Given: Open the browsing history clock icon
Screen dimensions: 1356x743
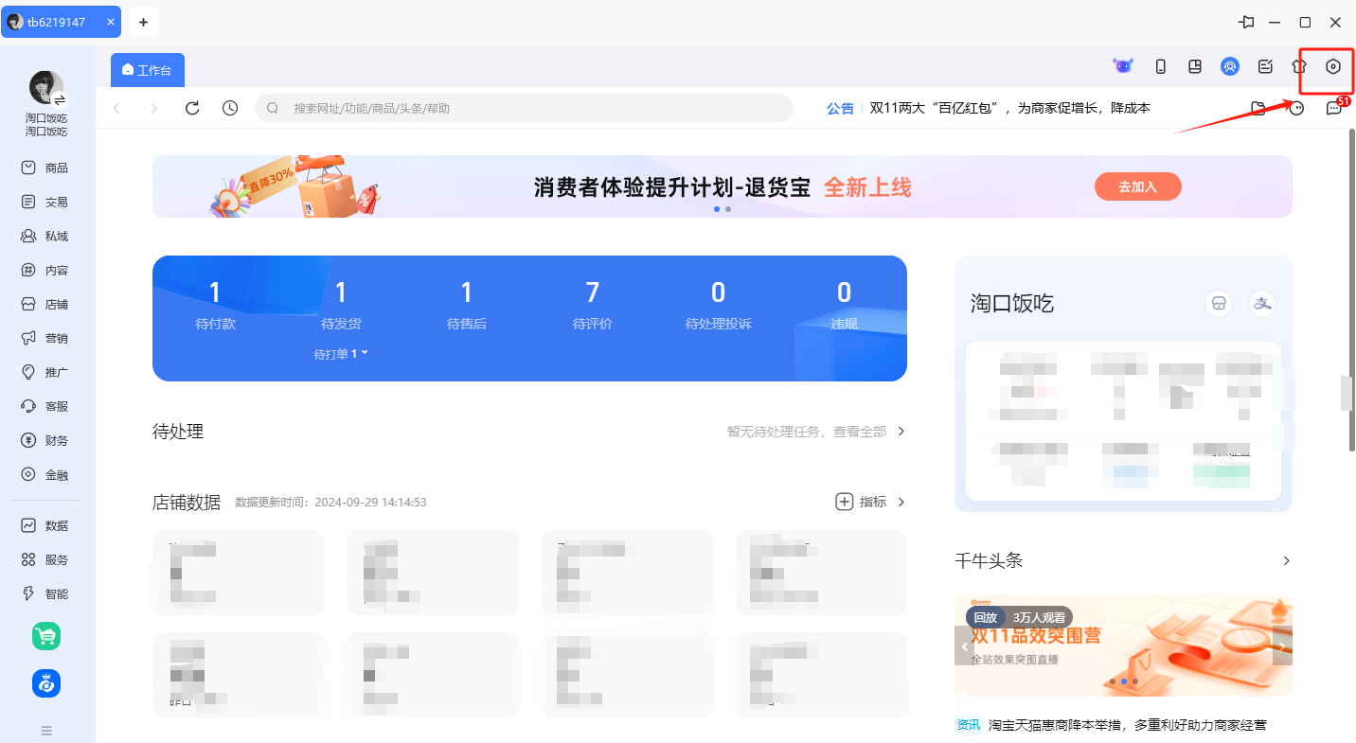Looking at the screenshot, I should coord(230,108).
